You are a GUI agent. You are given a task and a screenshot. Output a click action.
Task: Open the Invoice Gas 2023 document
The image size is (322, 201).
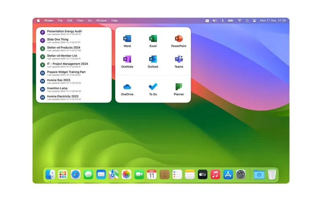(x=74, y=81)
